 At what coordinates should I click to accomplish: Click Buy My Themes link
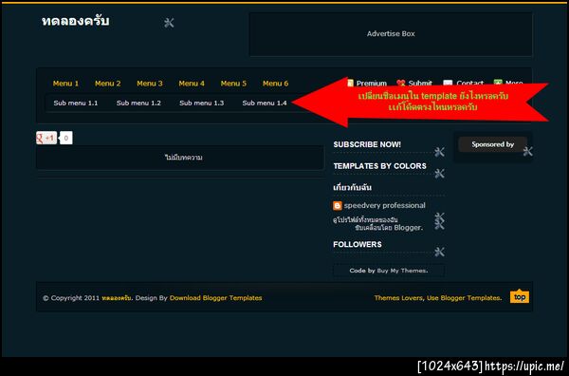(402, 271)
